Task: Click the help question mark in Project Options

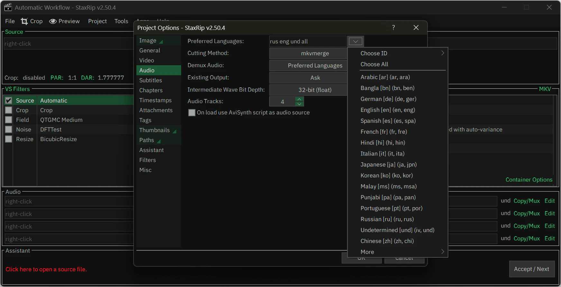Action: (x=393, y=28)
